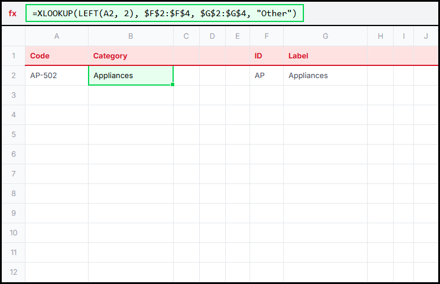Select column C header
440x284 pixels.
[x=186, y=36]
